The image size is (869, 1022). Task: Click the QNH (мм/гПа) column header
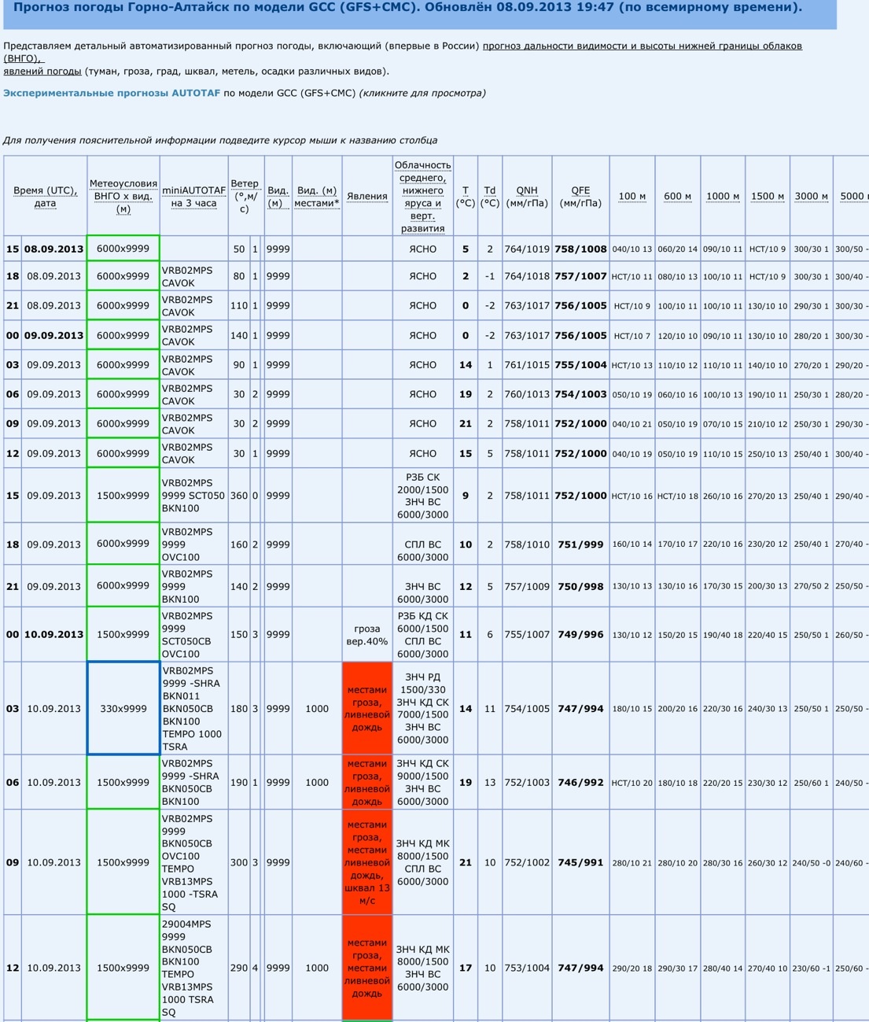[x=526, y=197]
